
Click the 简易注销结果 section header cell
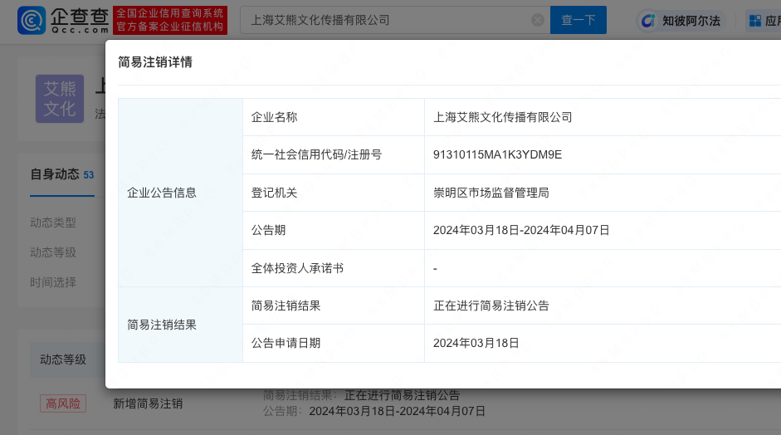tap(180, 325)
